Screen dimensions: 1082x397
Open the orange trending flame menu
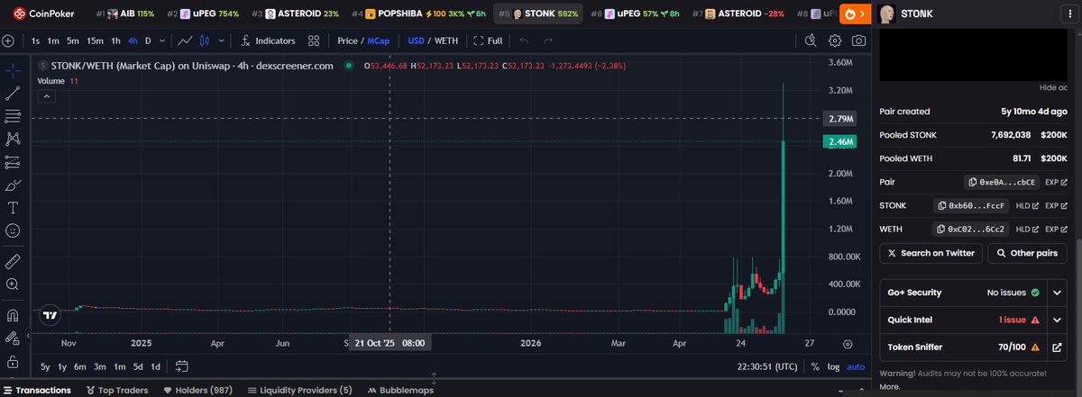point(855,14)
